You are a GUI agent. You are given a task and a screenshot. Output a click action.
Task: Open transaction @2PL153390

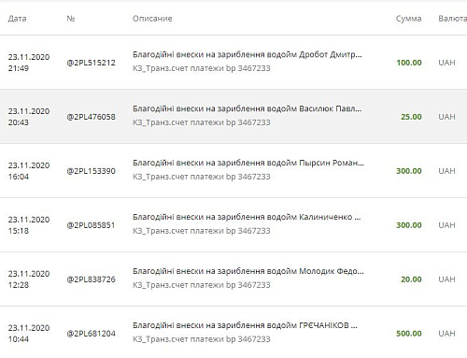[x=91, y=171]
